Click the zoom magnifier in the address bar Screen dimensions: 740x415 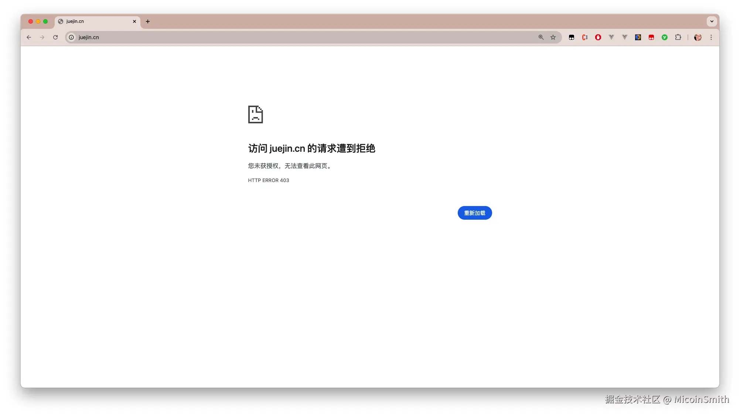tap(540, 37)
